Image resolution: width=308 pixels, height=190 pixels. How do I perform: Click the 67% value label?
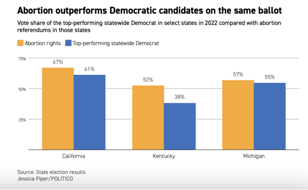click(x=58, y=62)
